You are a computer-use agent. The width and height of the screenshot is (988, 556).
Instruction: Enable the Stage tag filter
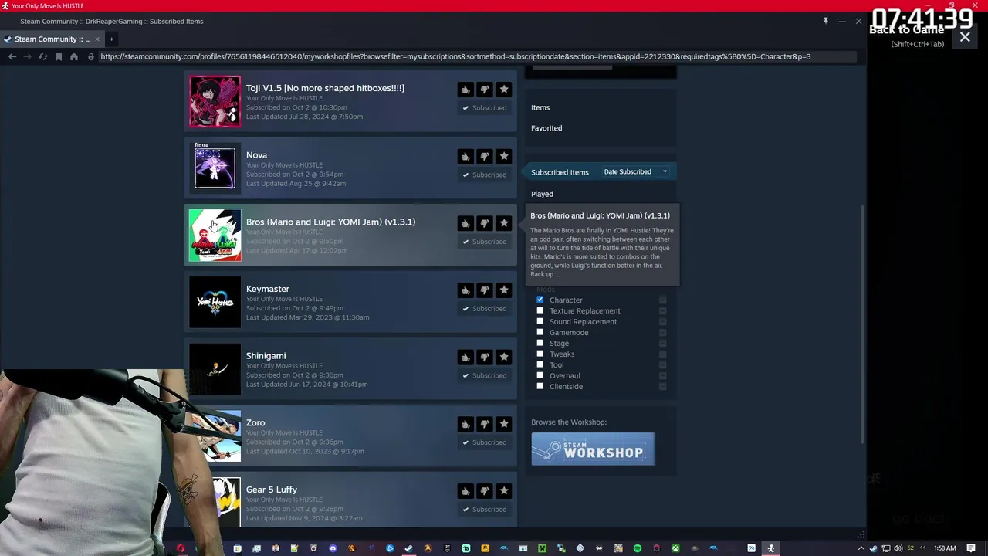pos(540,343)
